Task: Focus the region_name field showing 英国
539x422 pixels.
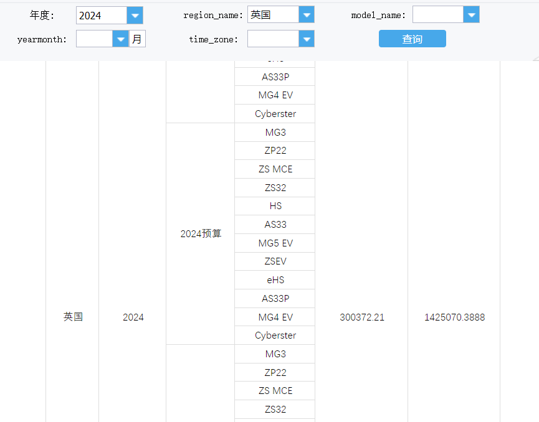Action: (273, 15)
